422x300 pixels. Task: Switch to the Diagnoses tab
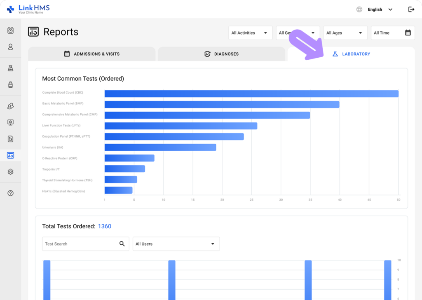(x=221, y=54)
